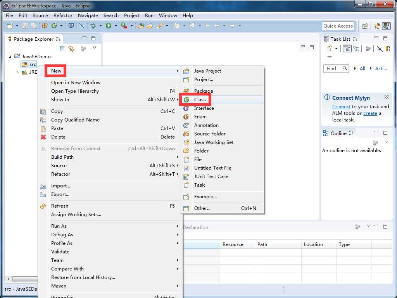Select Package in the New submenu
This screenshot has width=397, height=298.
coord(222,91)
